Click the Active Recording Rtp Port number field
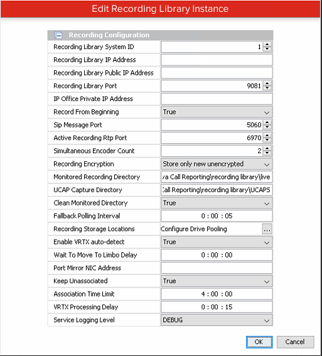 pyautogui.click(x=212, y=138)
